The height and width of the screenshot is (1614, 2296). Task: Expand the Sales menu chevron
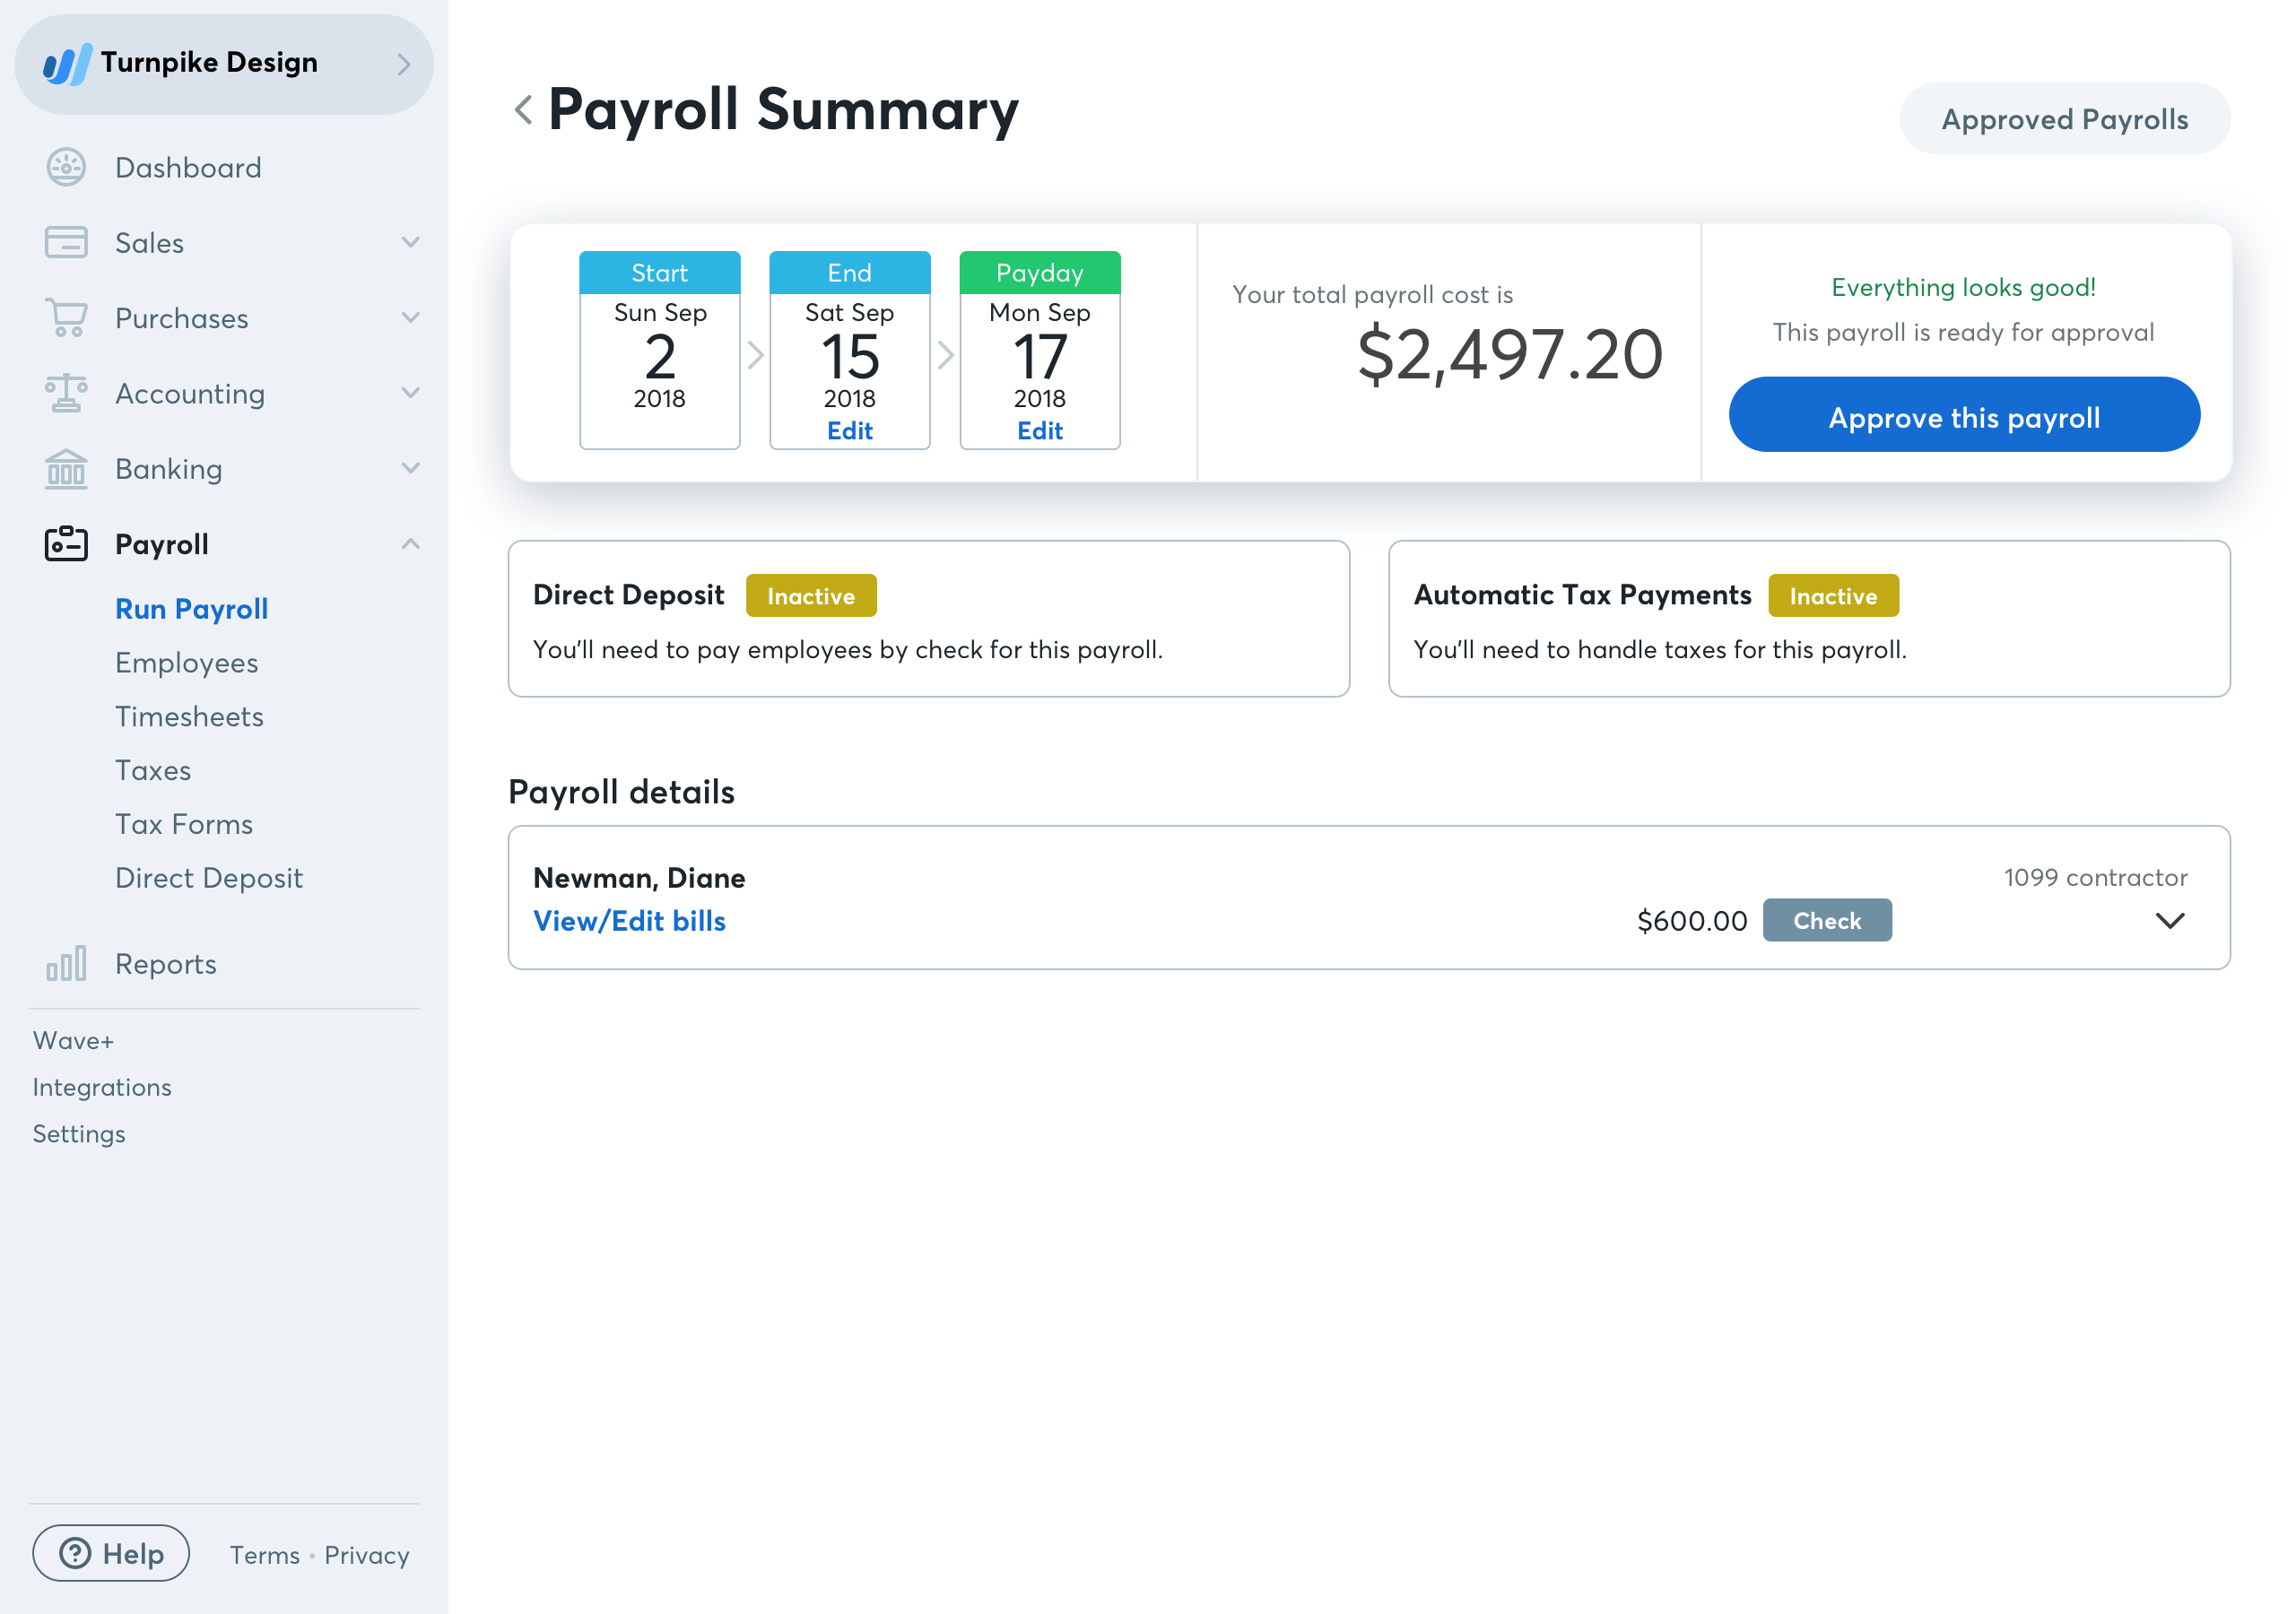410,243
